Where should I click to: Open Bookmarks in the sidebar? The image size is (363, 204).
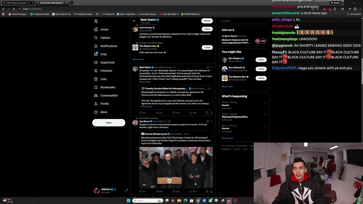pos(104,87)
